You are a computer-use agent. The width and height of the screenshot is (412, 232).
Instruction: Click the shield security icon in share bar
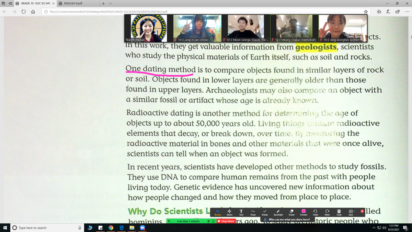[209, 221]
